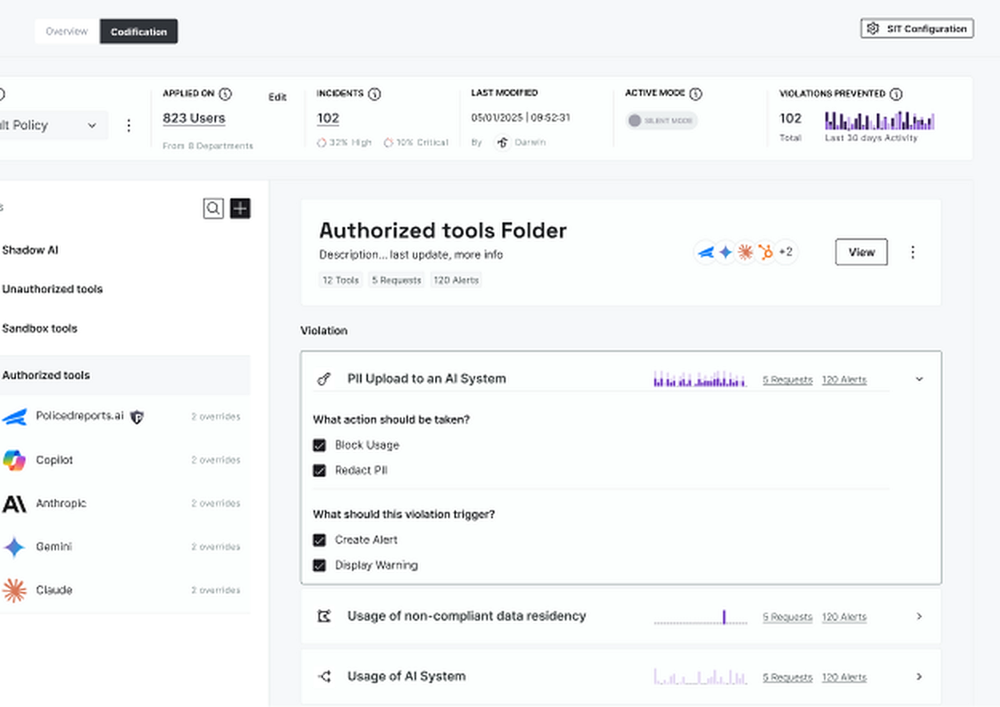Uncheck the Display Warning checkbox
This screenshot has height=707, width=1000.
coord(319,565)
